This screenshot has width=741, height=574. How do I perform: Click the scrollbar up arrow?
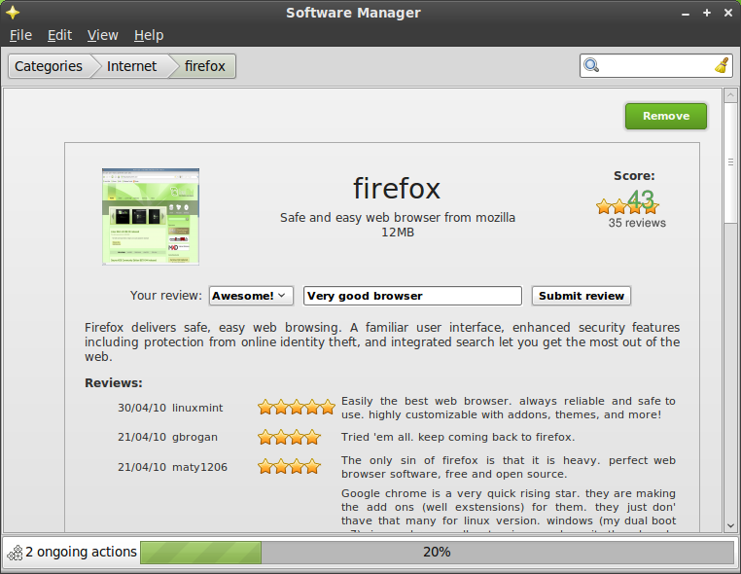730,95
